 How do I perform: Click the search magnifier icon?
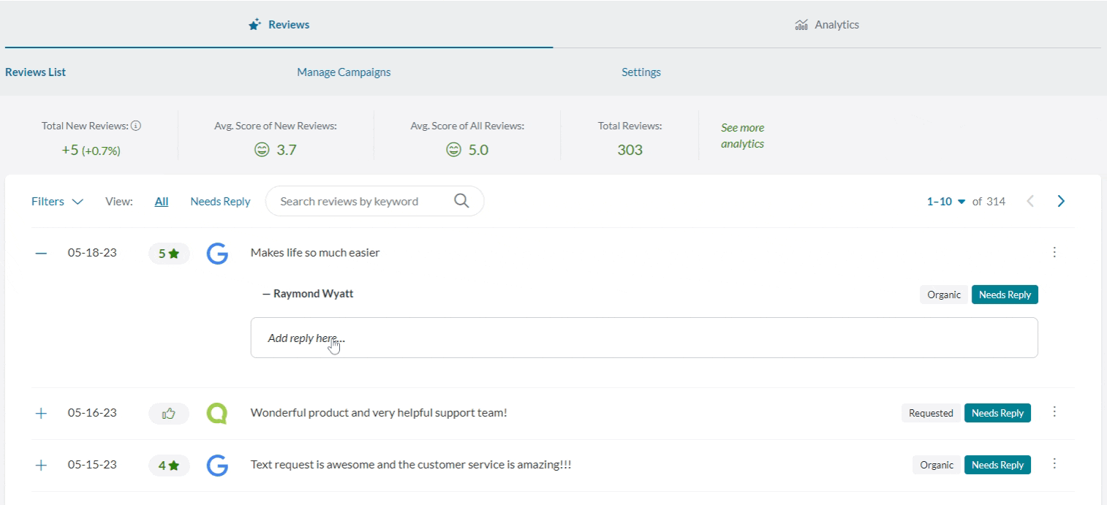coord(461,201)
